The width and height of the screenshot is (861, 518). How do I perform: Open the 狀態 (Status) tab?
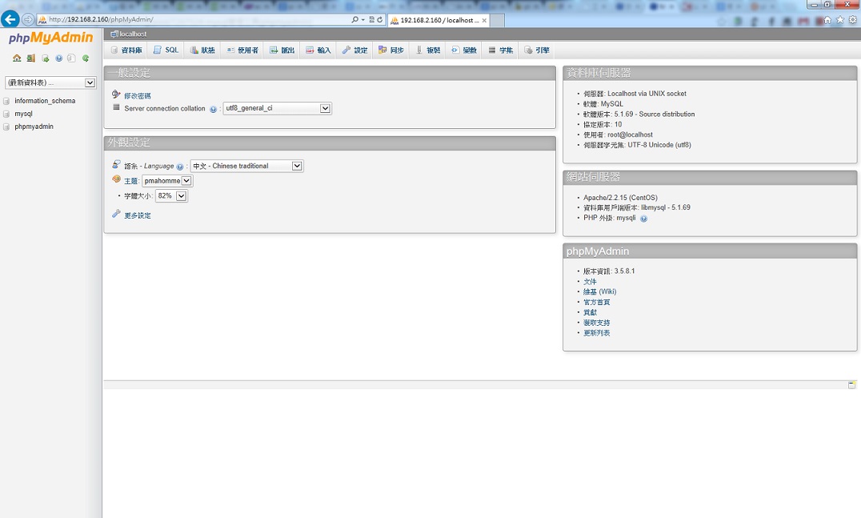tap(202, 50)
